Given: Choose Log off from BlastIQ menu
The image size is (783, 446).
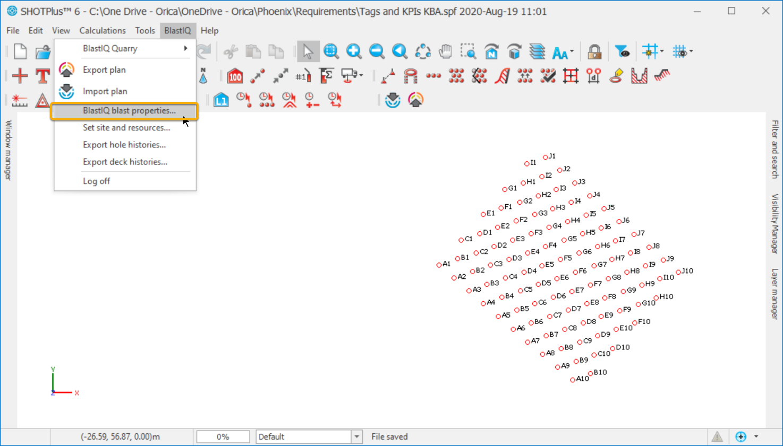Looking at the screenshot, I should pos(125,181).
